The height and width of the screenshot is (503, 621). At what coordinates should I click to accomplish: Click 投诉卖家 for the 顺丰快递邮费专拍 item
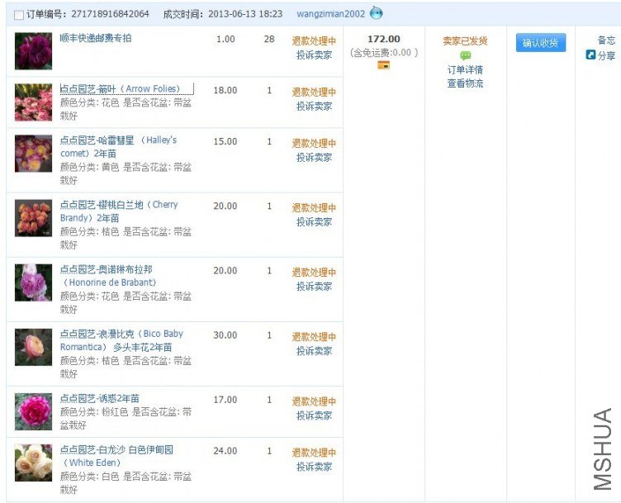click(314, 55)
